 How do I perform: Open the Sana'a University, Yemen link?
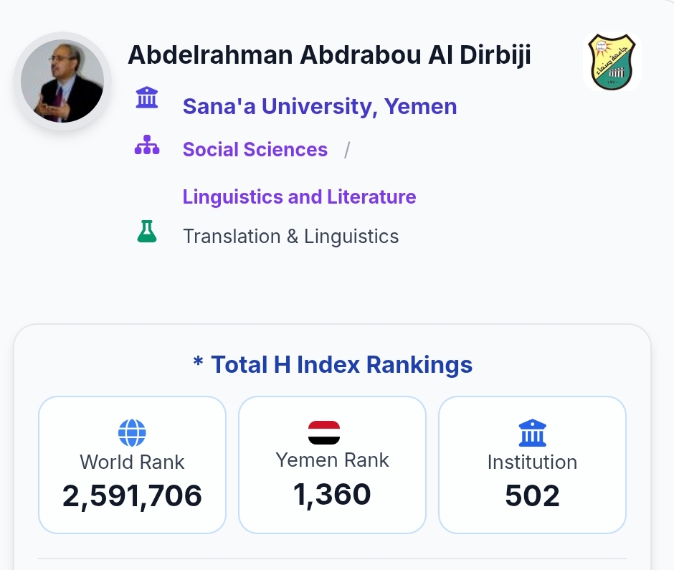click(x=320, y=106)
